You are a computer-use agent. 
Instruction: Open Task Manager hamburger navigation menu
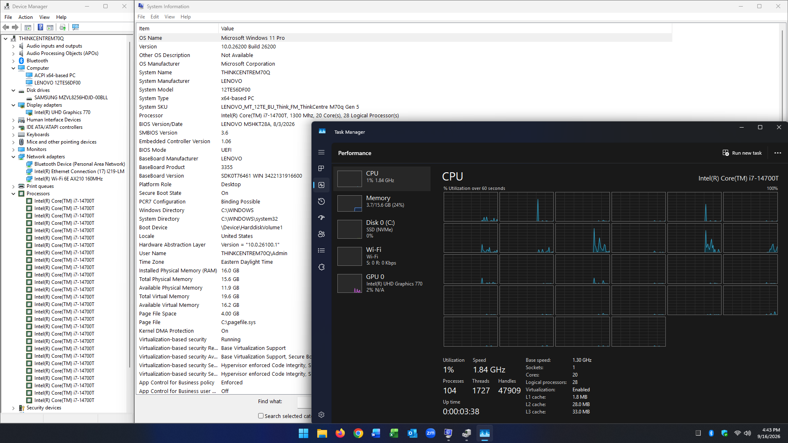321,152
